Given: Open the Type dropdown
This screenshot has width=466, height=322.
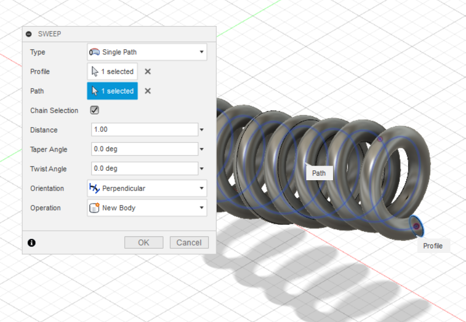Looking at the screenshot, I should click(202, 52).
